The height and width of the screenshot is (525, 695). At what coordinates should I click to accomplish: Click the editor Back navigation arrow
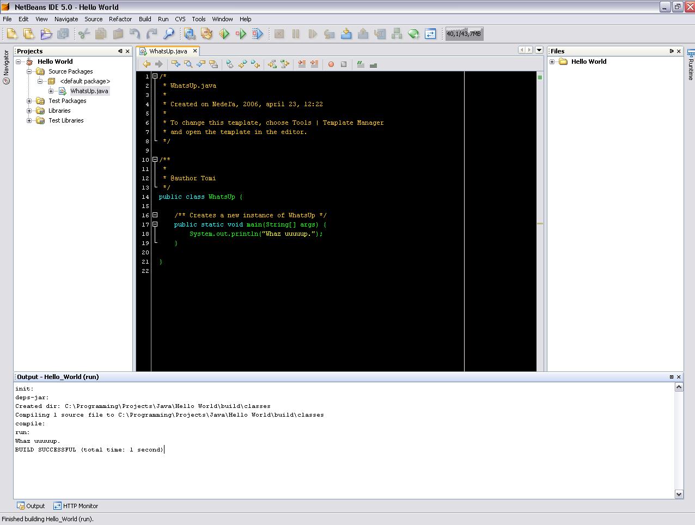[147, 64]
